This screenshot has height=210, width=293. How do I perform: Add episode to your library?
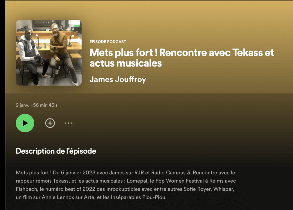click(x=50, y=123)
